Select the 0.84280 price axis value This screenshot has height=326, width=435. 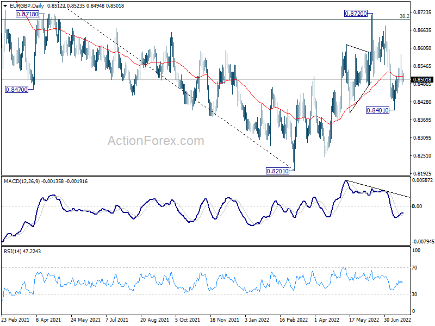pyautogui.click(x=422, y=102)
